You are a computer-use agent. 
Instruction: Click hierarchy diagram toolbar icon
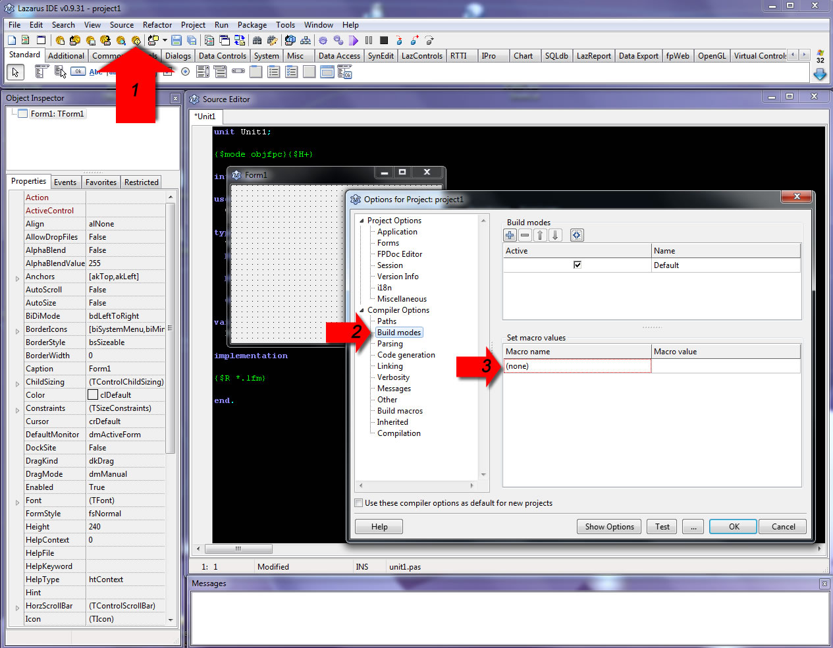tap(305, 40)
